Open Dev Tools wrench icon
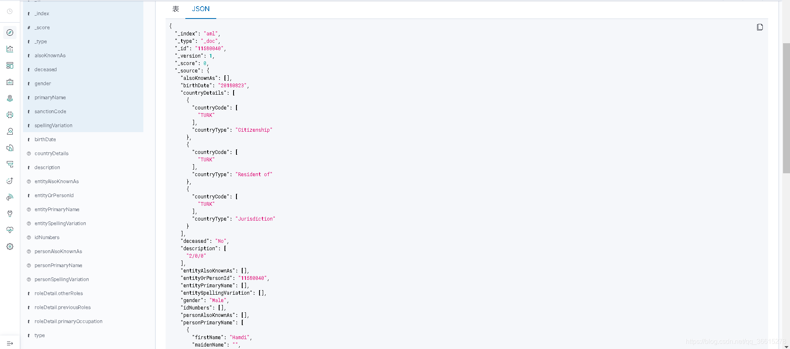This screenshot has height=349, width=790. click(x=10, y=214)
